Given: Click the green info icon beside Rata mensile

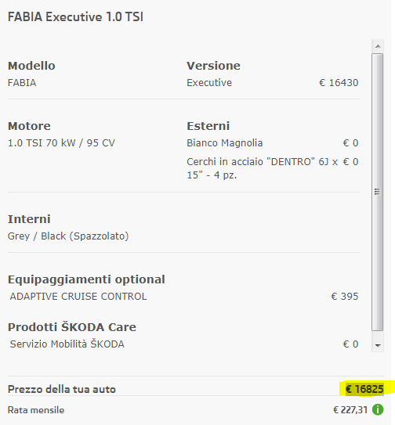Looking at the screenshot, I should pos(378,409).
